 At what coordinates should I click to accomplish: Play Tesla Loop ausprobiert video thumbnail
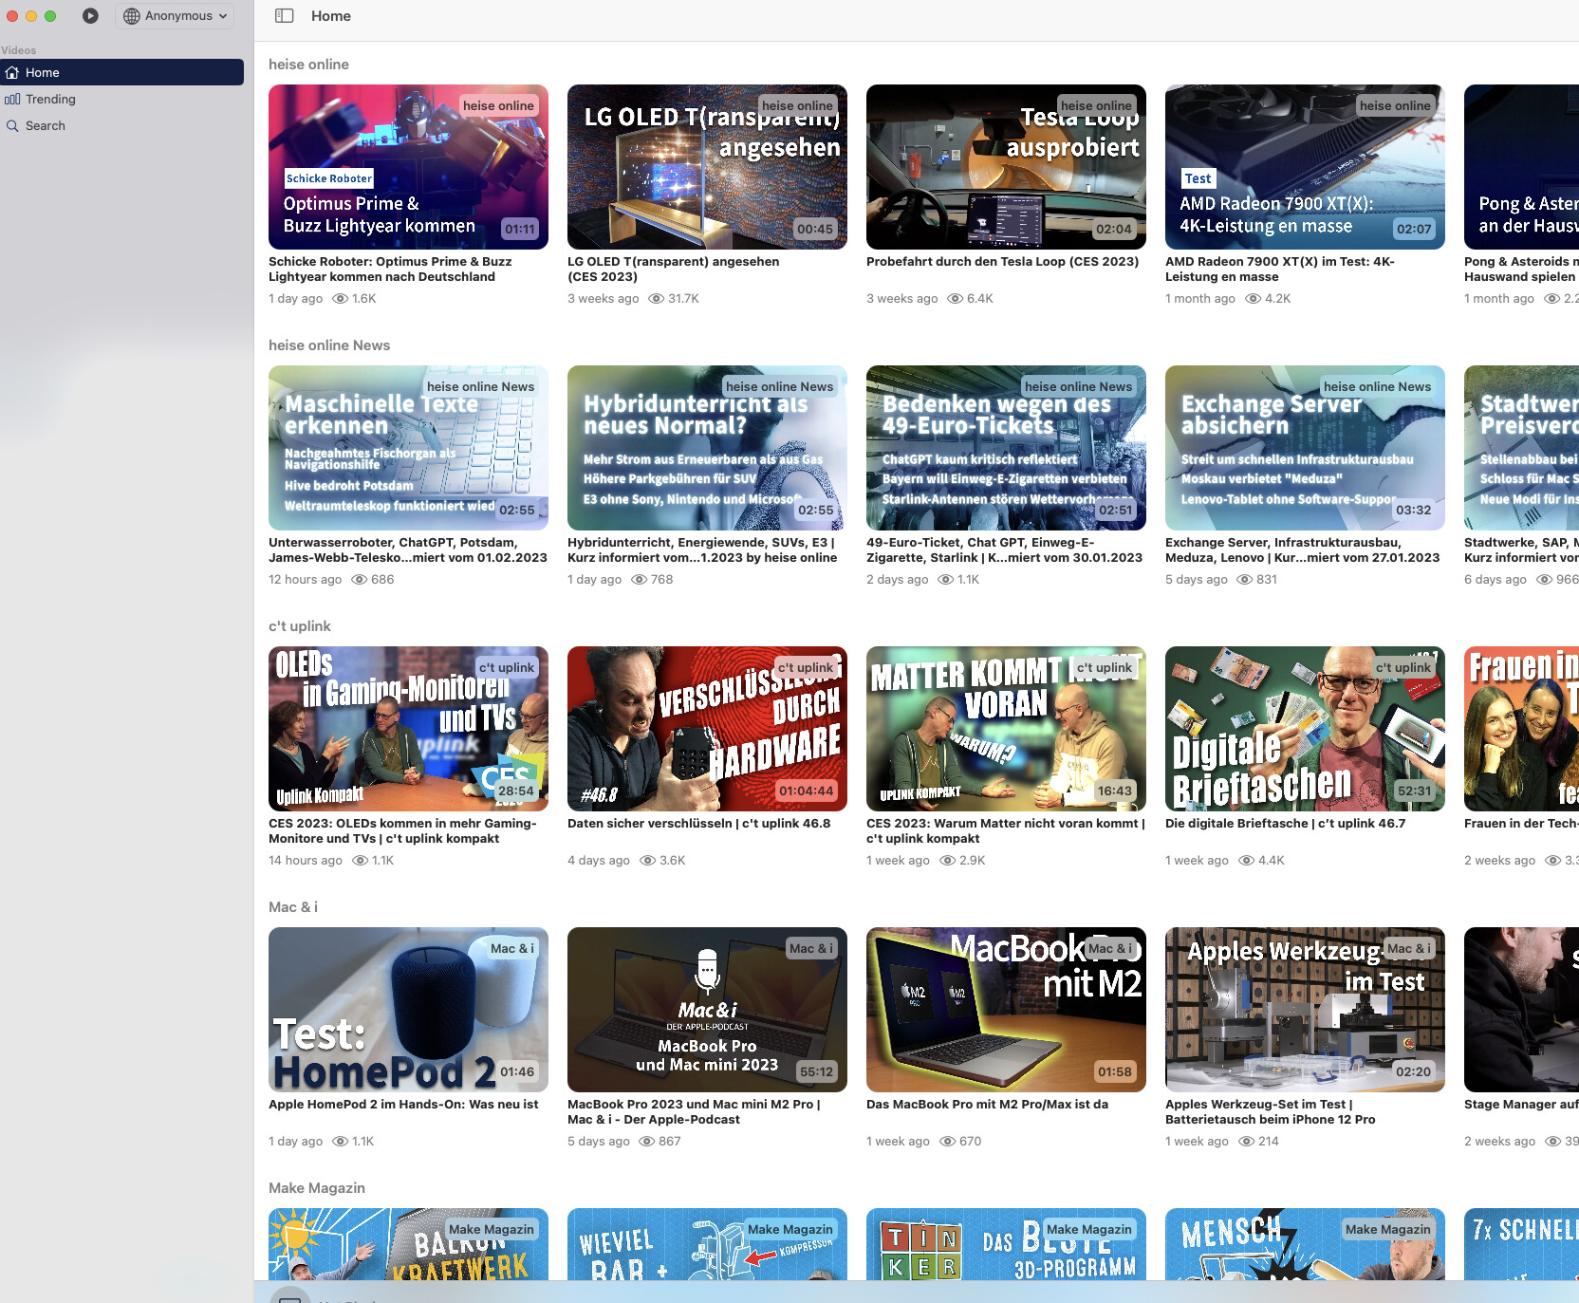pyautogui.click(x=1006, y=167)
